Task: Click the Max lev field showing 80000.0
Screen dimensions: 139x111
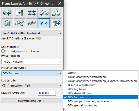Action: [x=47, y=93]
